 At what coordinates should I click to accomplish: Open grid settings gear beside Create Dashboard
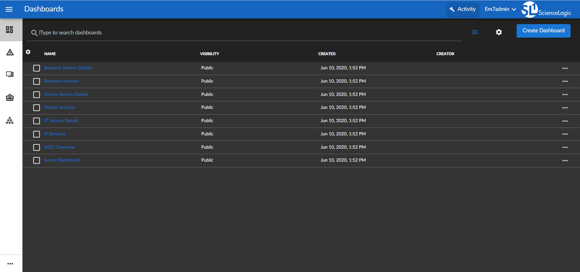point(499,32)
